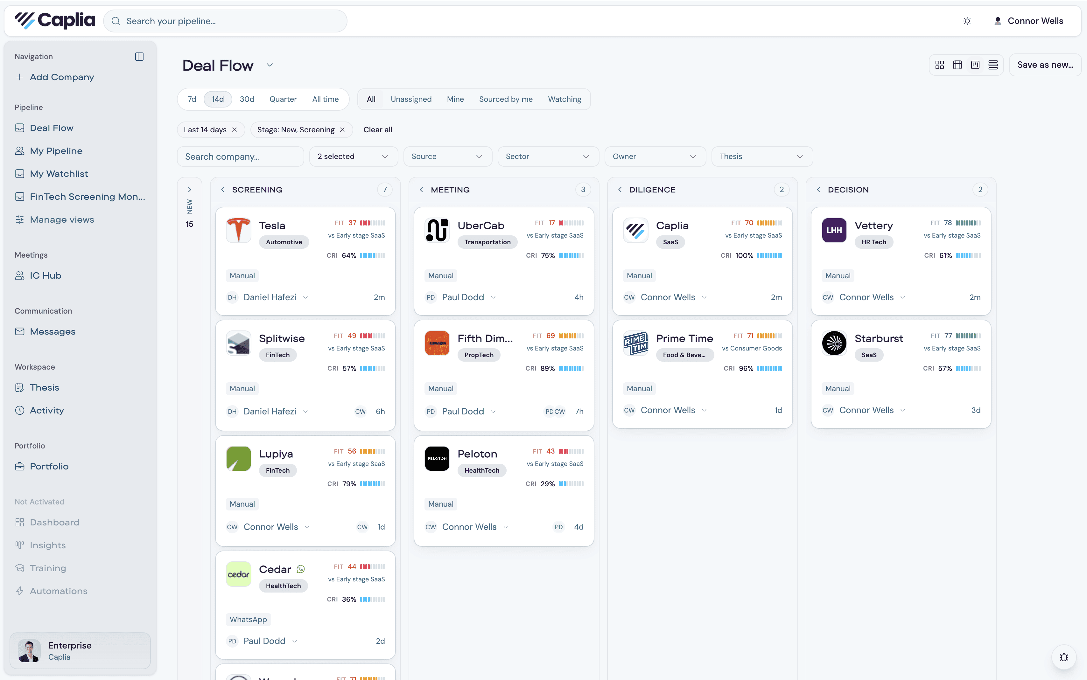
Task: Switch to table view icon
Action: click(957, 65)
